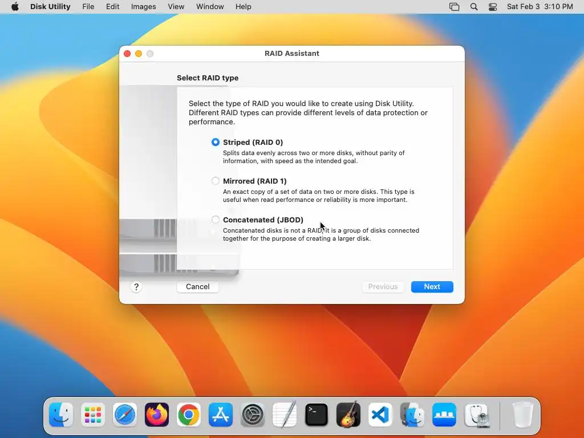The height and width of the screenshot is (438, 584).
Task: Launch Terminal from the Dock
Action: 317,415
